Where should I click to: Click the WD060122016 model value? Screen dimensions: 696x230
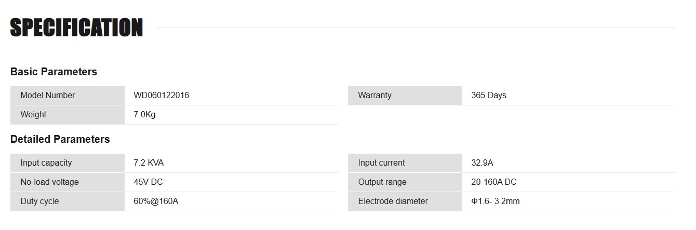pos(162,96)
